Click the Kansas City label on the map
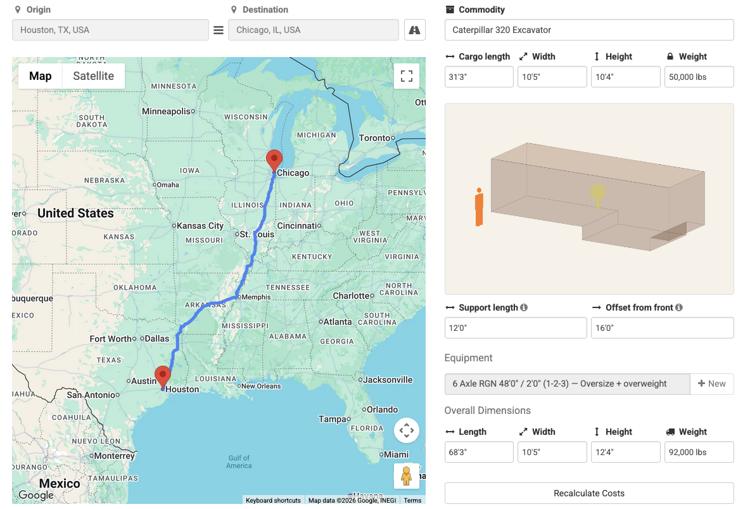750x509 pixels. [x=200, y=226]
